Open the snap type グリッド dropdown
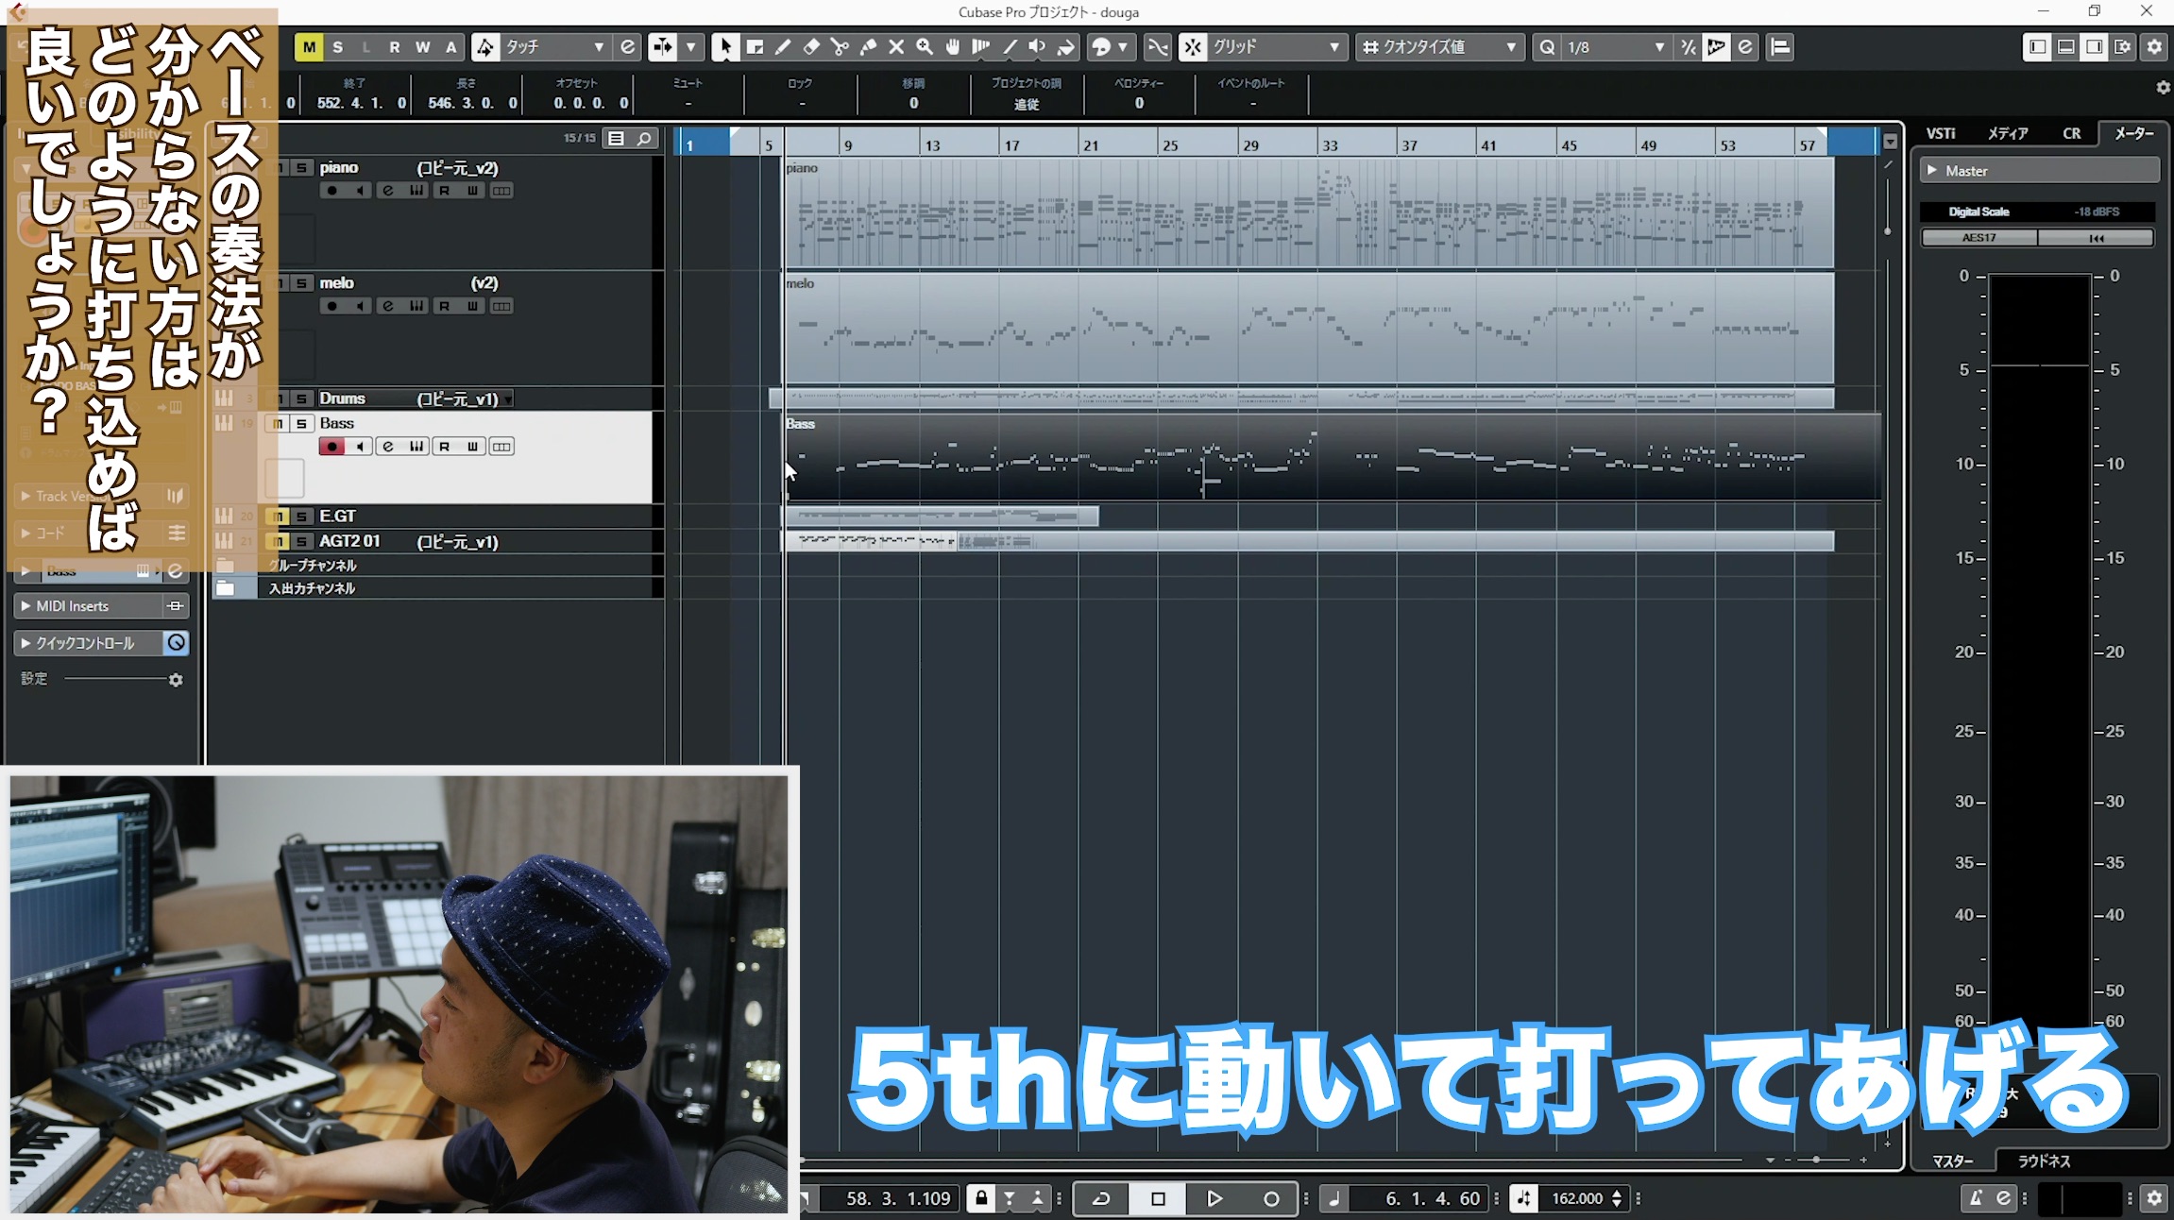The height and width of the screenshot is (1220, 2174). pyautogui.click(x=1277, y=47)
